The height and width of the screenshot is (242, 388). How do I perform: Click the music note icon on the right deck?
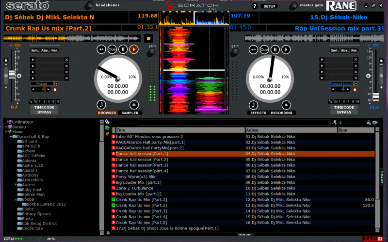(253, 104)
